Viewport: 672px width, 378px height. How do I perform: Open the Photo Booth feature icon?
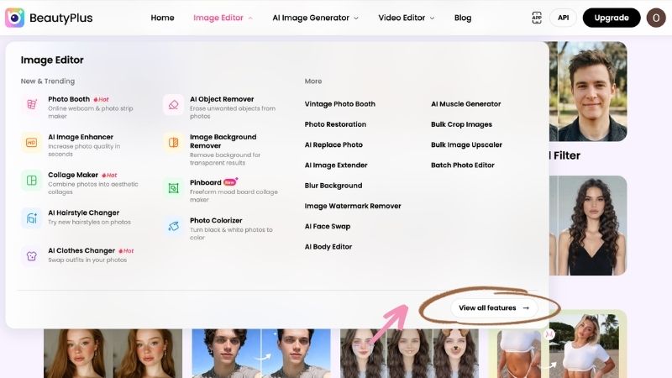(32, 104)
